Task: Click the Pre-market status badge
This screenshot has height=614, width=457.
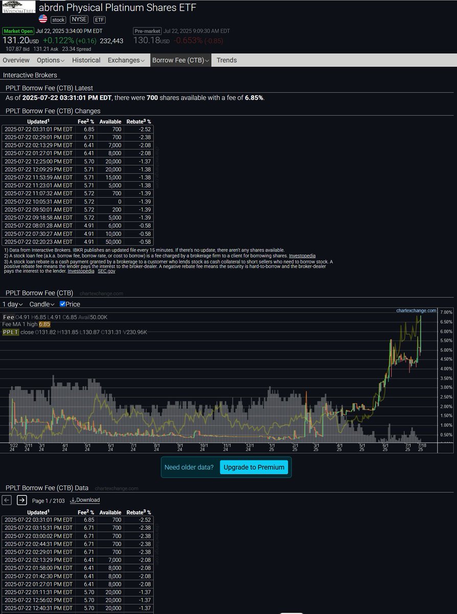Action: point(148,31)
